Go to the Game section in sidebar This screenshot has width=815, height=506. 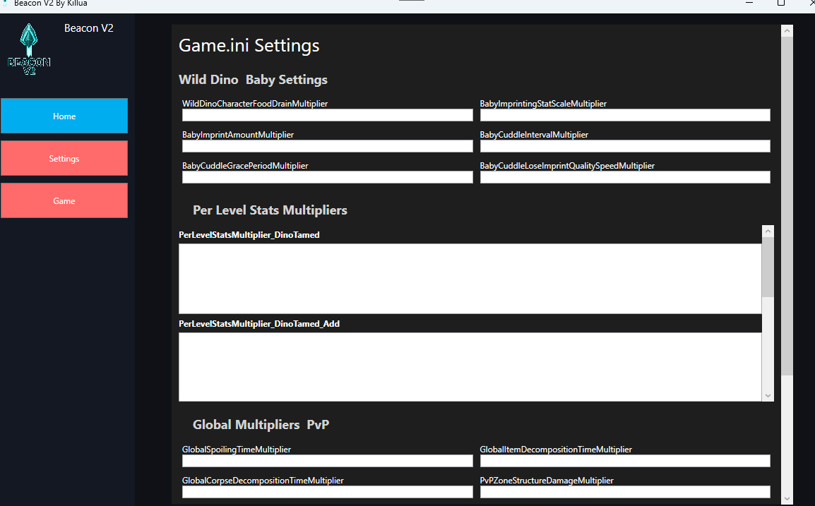point(64,200)
